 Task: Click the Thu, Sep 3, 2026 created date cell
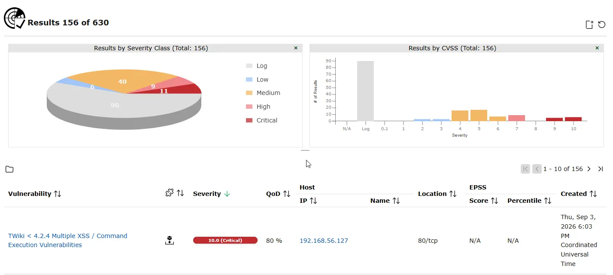(x=579, y=241)
